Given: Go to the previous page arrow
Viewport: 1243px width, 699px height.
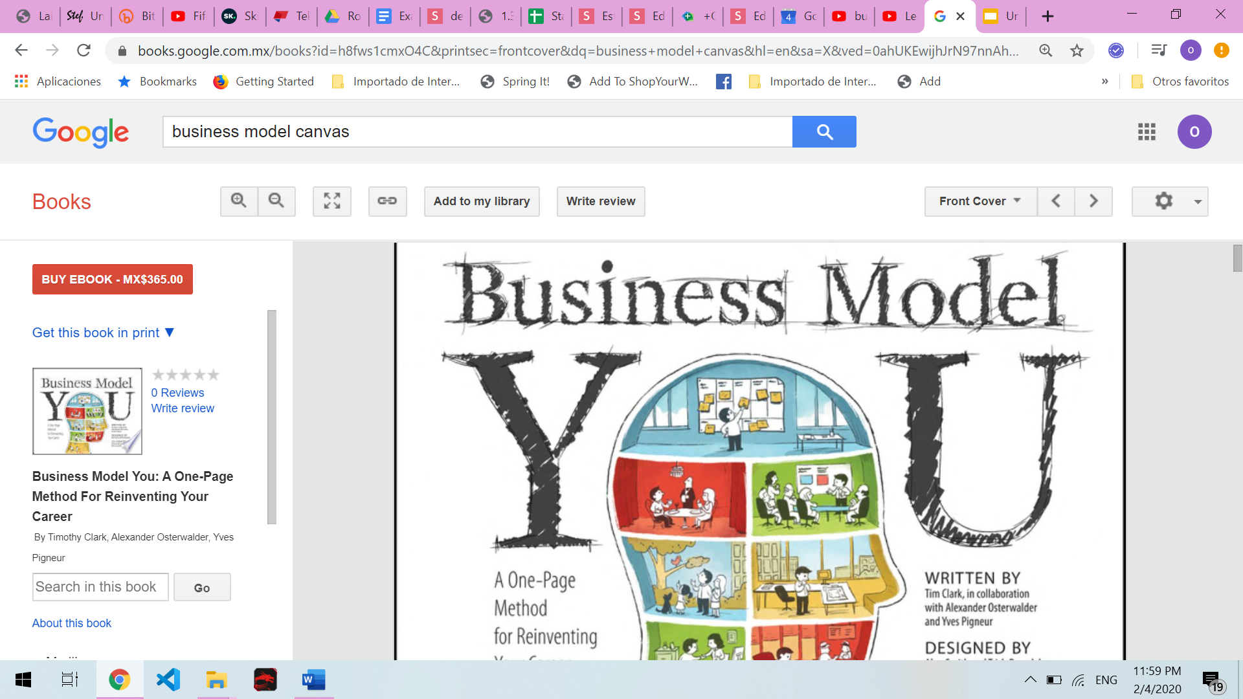Looking at the screenshot, I should click(x=1056, y=201).
